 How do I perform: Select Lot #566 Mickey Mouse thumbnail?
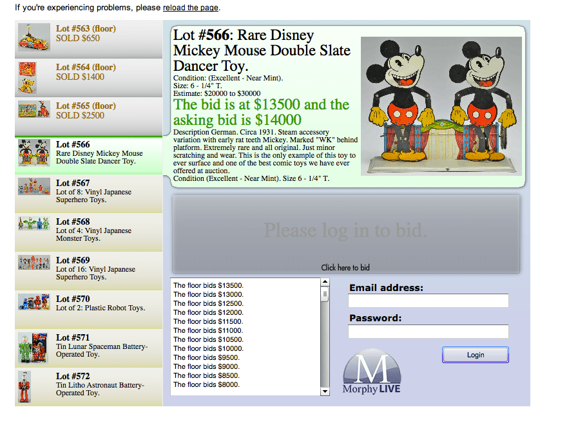(34, 153)
